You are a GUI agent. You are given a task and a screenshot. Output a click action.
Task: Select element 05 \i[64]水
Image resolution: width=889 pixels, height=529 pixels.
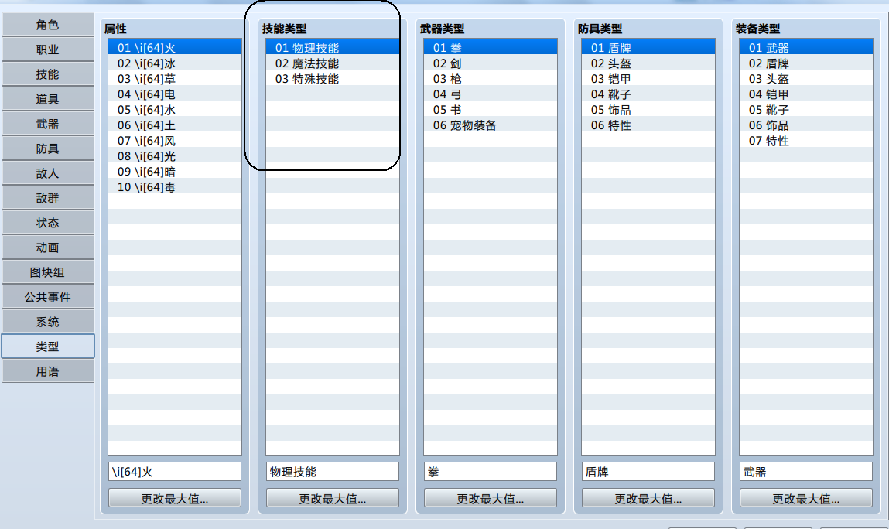(175, 109)
